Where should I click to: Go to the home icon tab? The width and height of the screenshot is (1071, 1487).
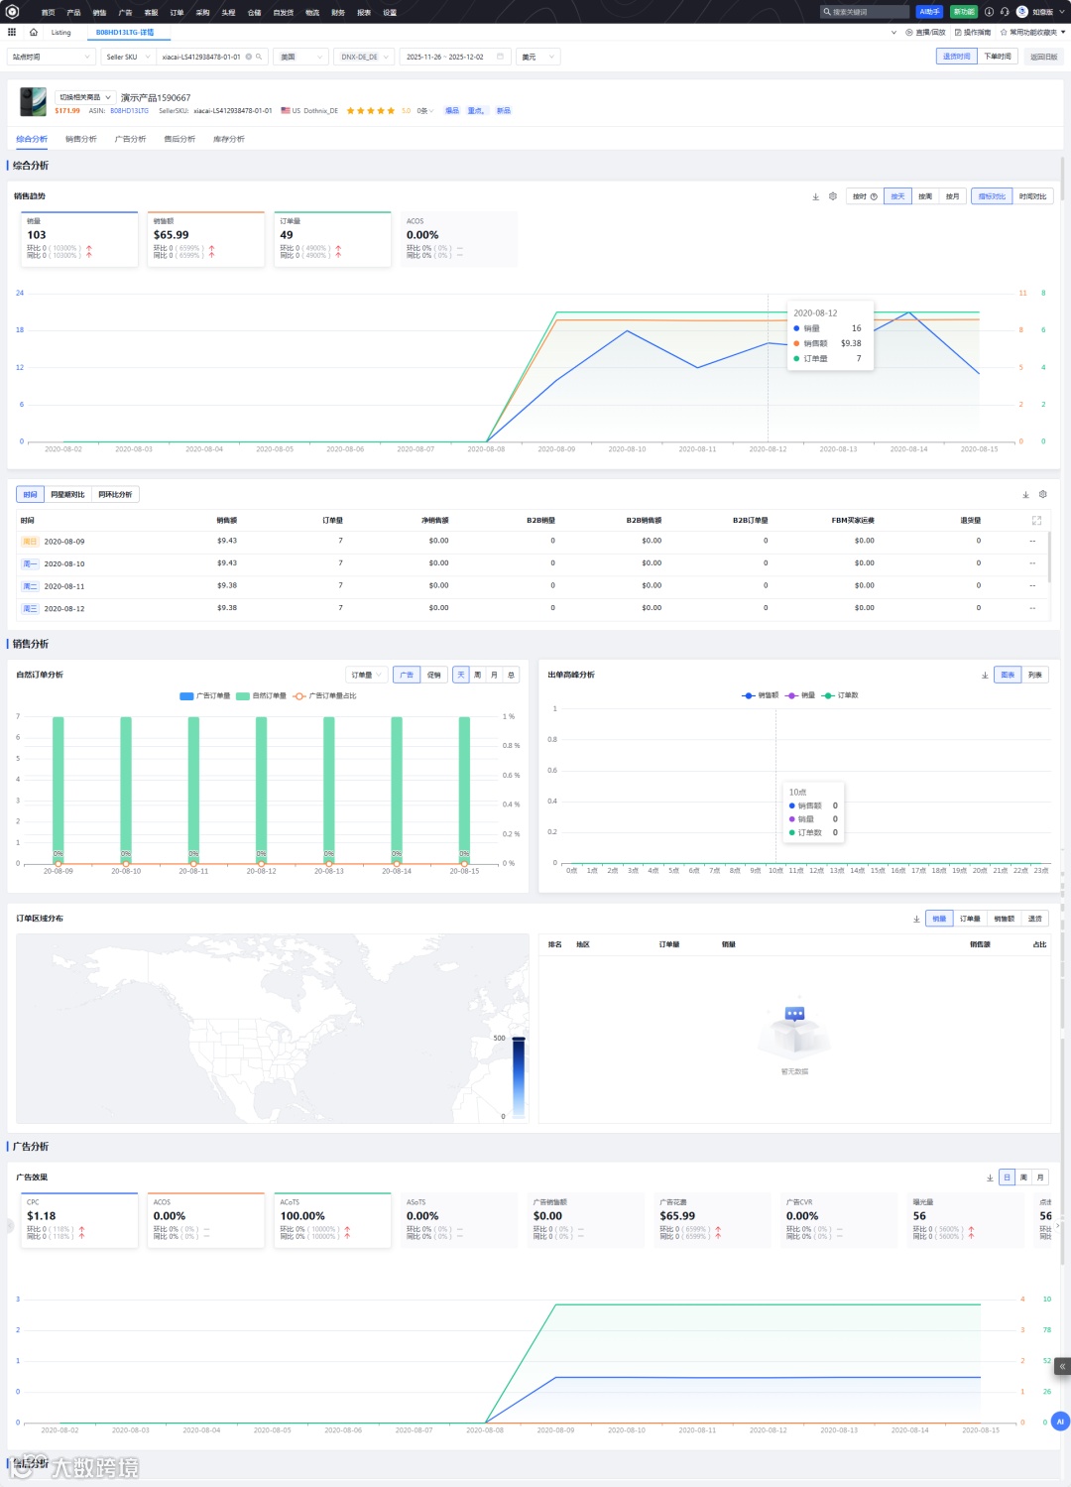pyautogui.click(x=34, y=32)
